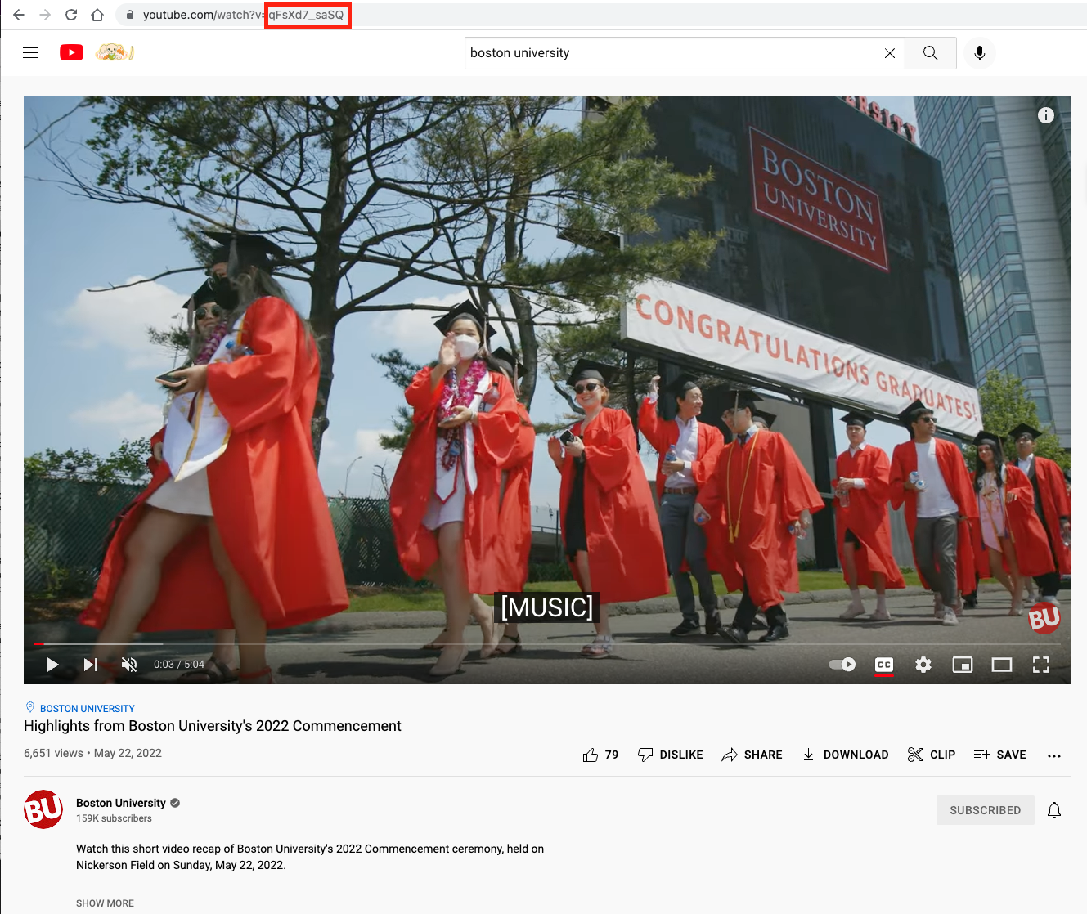Click '159K subscribers' text
Screen dimensions: 1087x914
pos(114,818)
